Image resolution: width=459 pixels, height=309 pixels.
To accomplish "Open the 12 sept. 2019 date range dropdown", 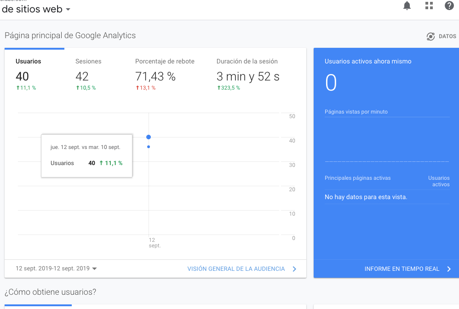I will pyautogui.click(x=56, y=269).
